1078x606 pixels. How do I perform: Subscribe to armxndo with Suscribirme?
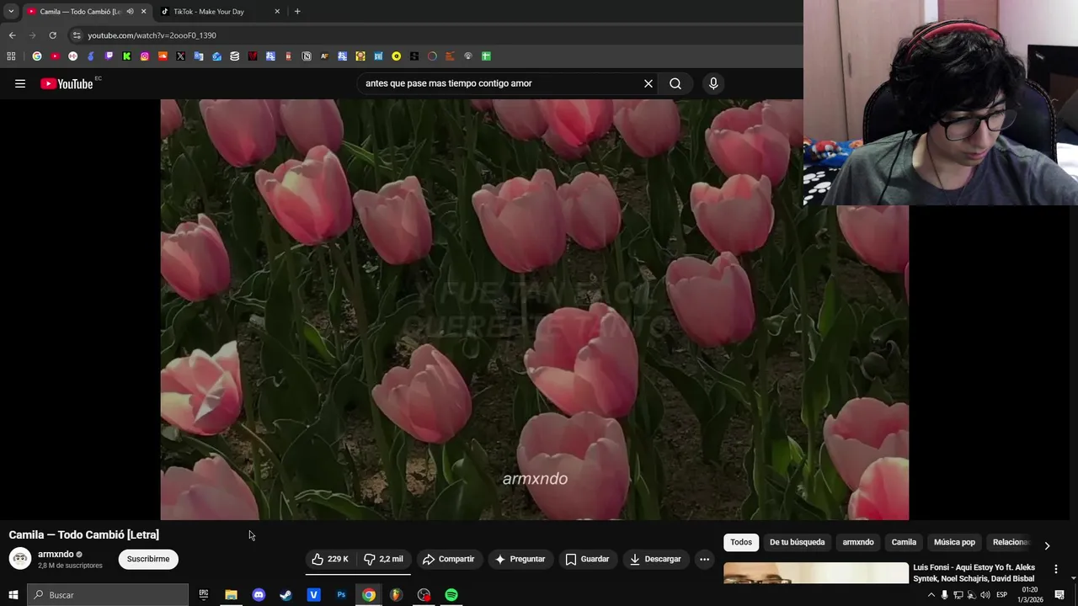click(x=148, y=559)
